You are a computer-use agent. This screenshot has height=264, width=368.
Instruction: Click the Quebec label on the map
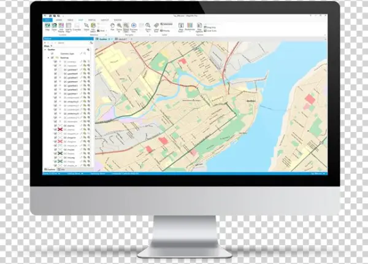pos(251,101)
